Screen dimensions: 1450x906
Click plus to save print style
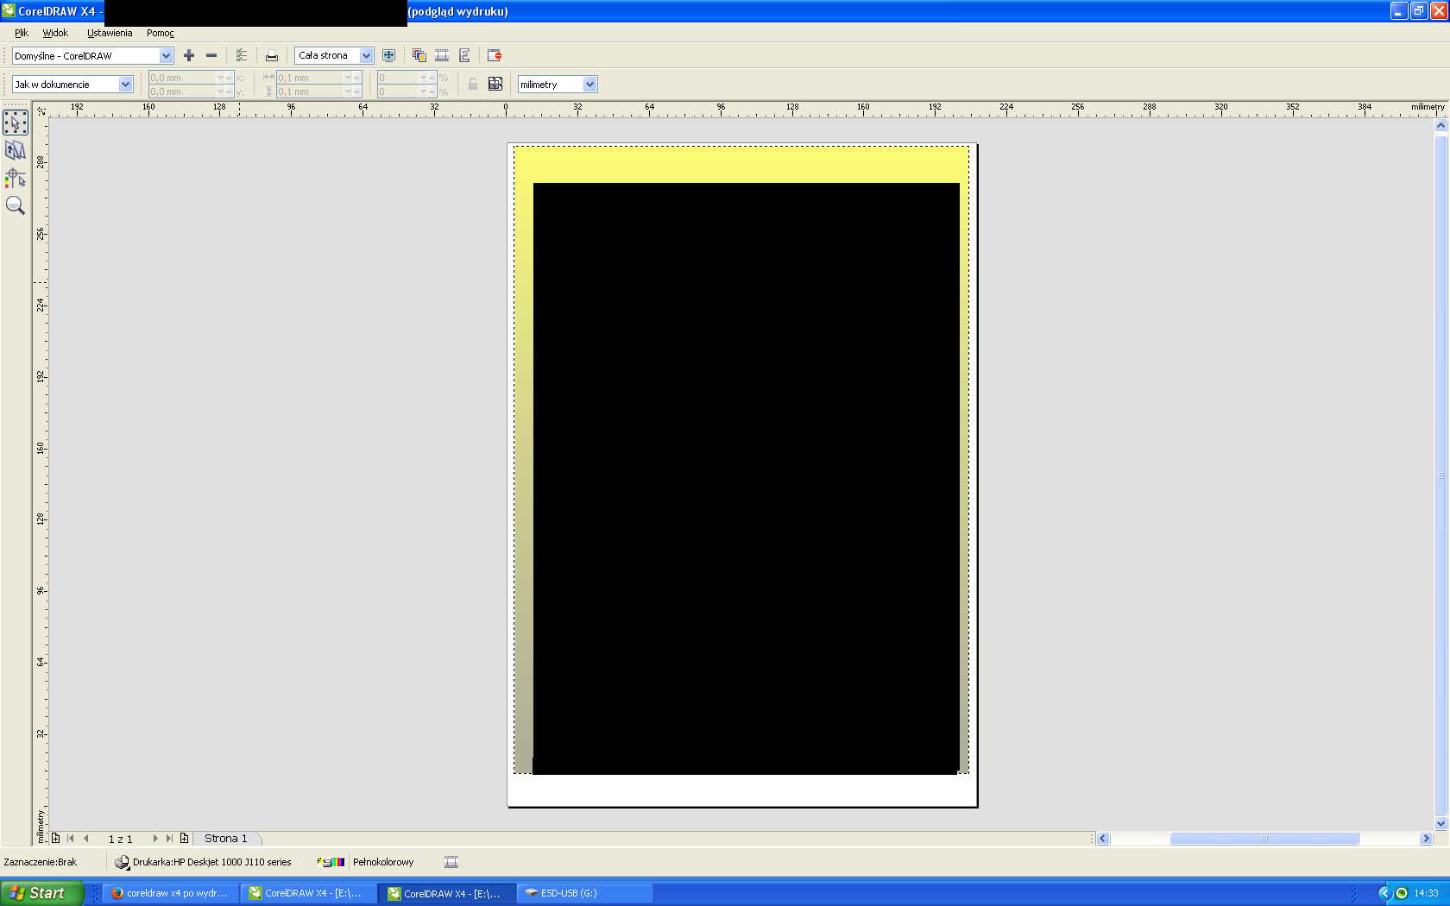pyautogui.click(x=189, y=55)
